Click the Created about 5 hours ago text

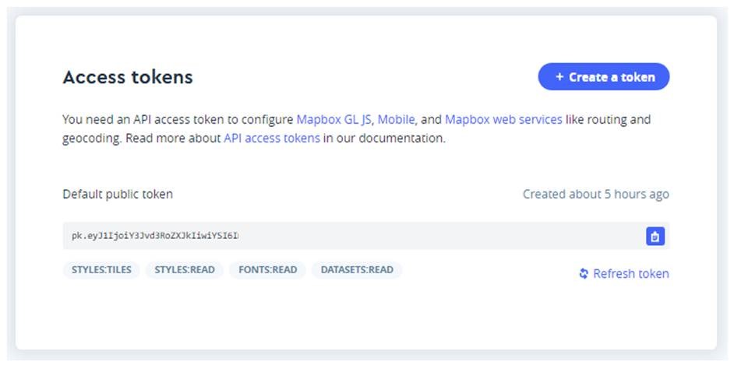point(596,194)
